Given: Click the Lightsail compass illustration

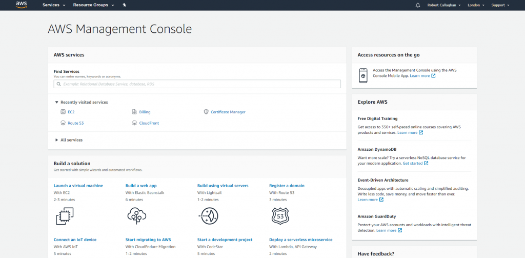Looking at the screenshot, I should [x=208, y=216].
